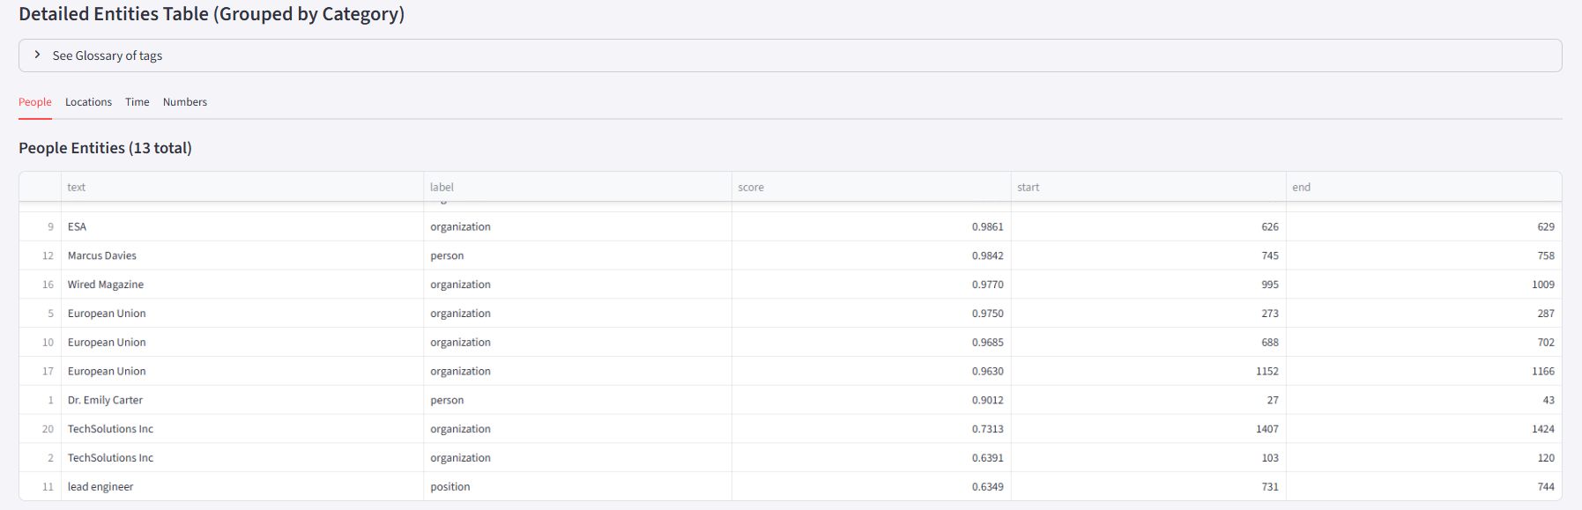
Task: Click organization label in ESA row
Action: 577,226
